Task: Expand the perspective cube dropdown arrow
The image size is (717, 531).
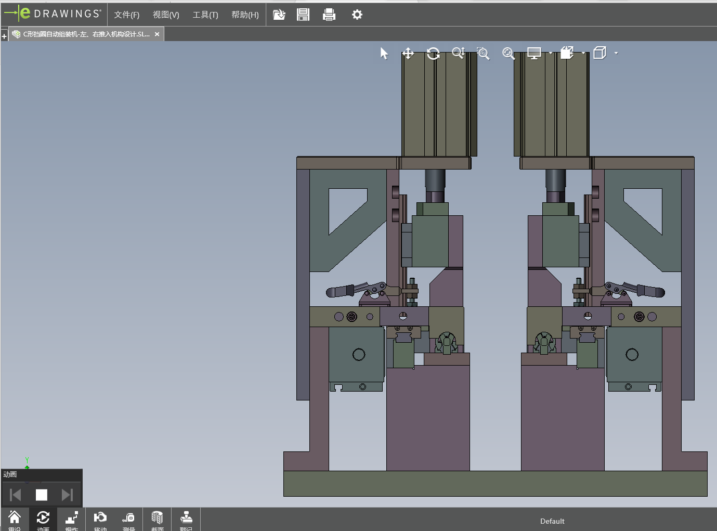Action: click(616, 53)
